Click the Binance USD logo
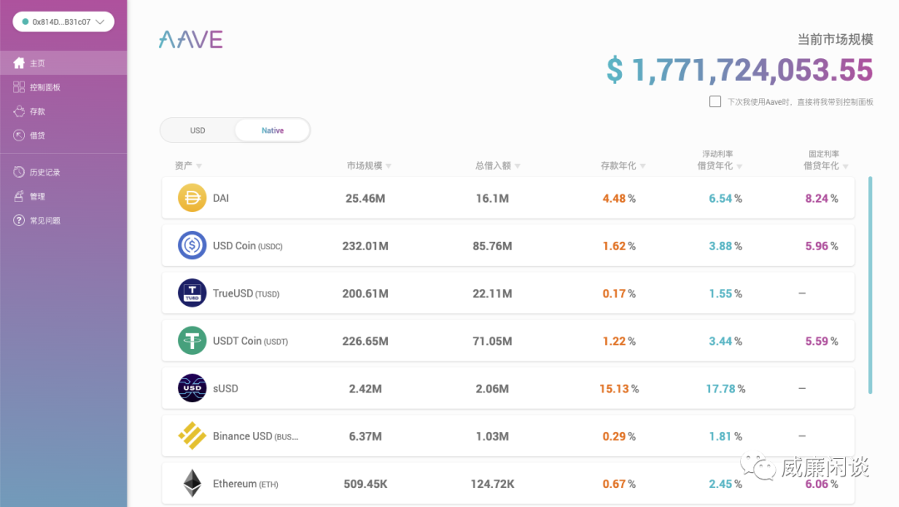The height and width of the screenshot is (507, 899). click(192, 436)
